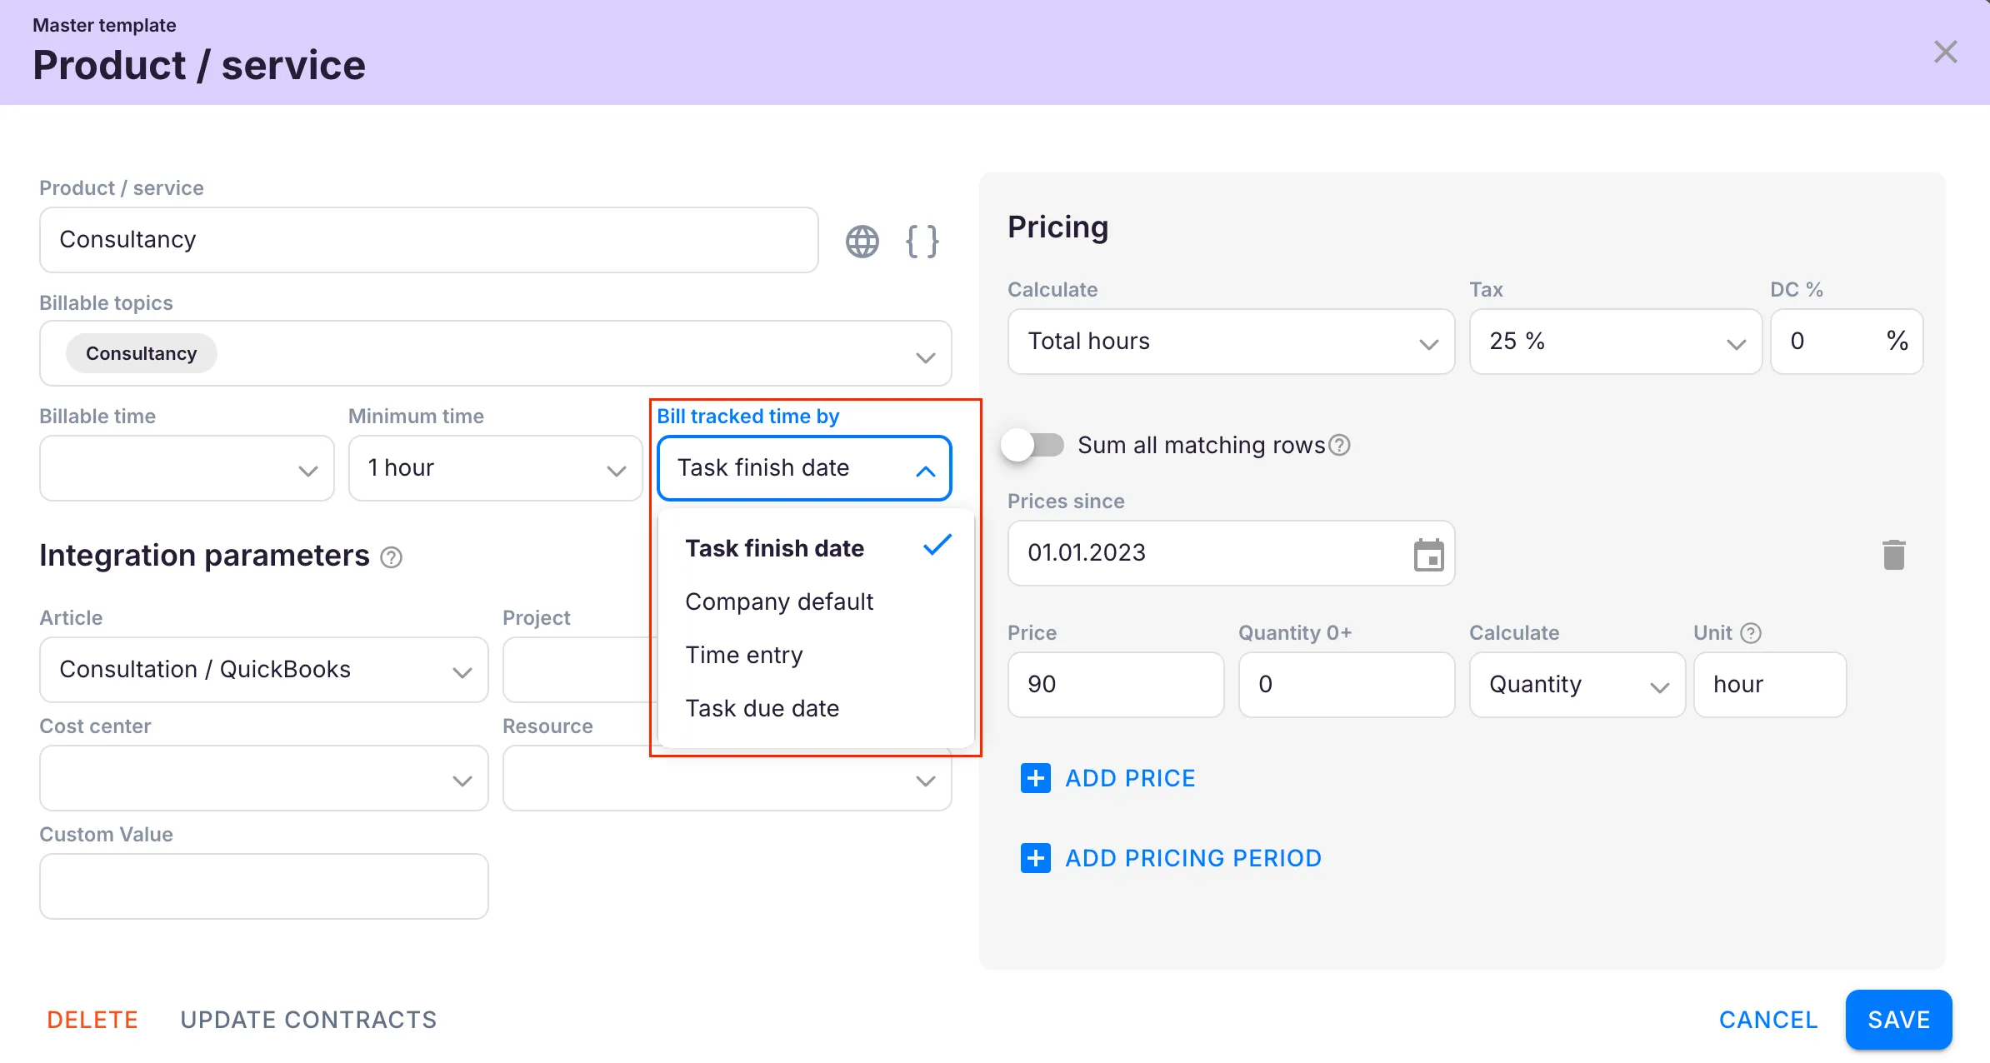Click into the Price input field
The width and height of the screenshot is (1990, 1063).
1115,685
